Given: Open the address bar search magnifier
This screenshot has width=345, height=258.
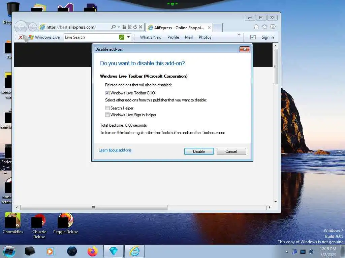Looking at the screenshot, I should tap(113, 27).
